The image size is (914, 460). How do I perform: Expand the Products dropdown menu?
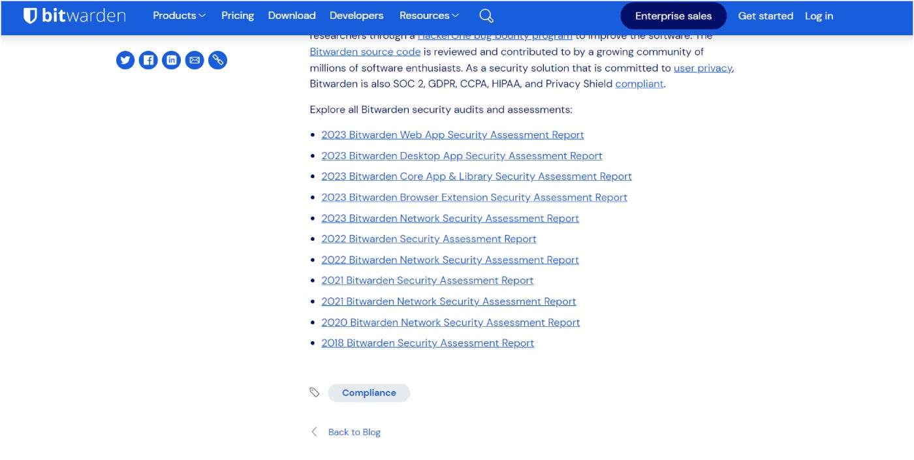click(x=179, y=16)
